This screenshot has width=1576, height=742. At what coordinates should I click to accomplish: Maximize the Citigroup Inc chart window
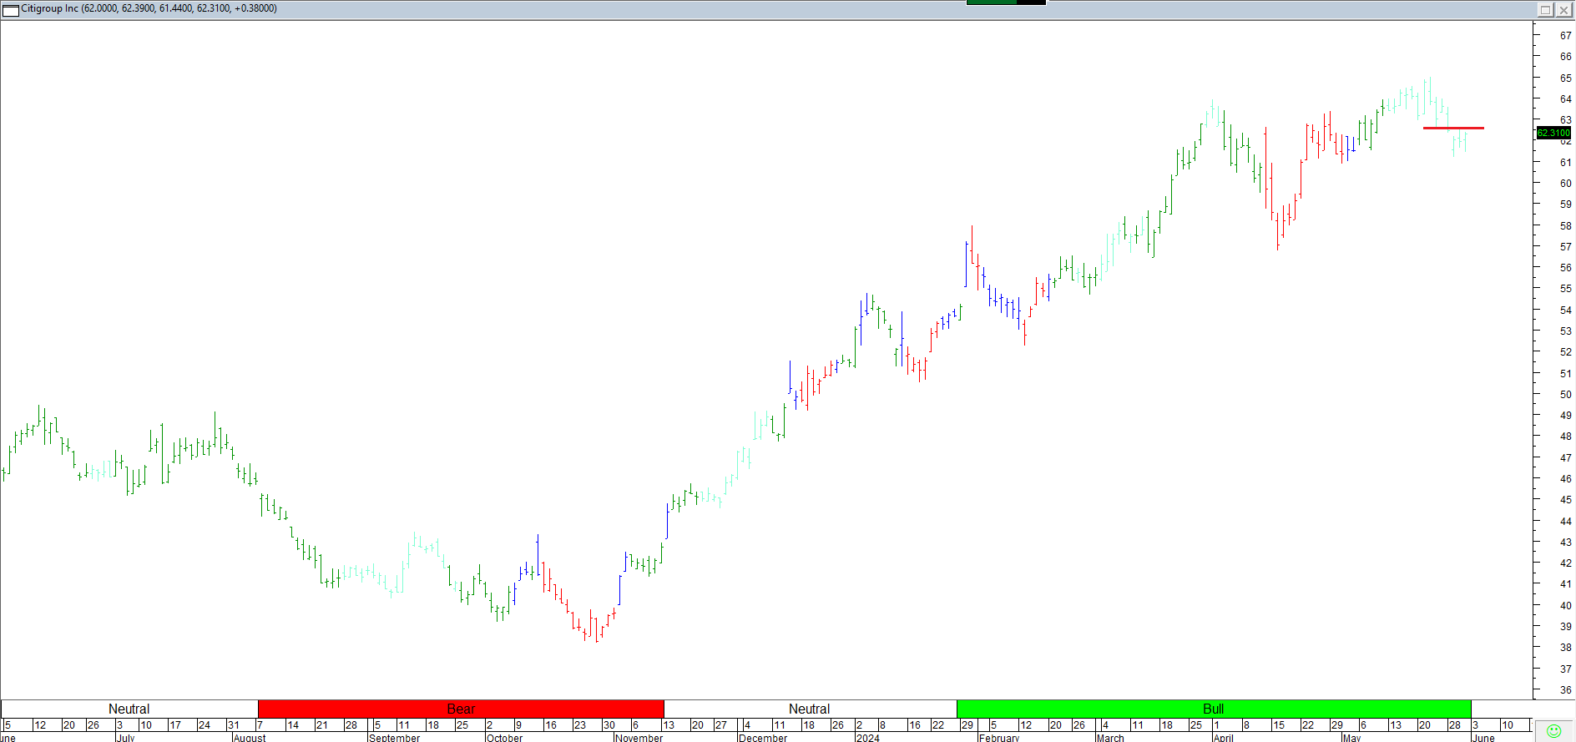pos(1545,10)
